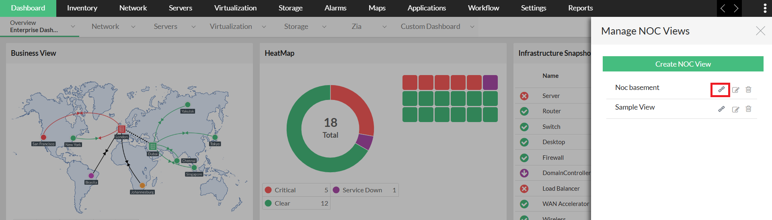
Task: Edit the Sample View entry
Action: pyautogui.click(x=735, y=109)
